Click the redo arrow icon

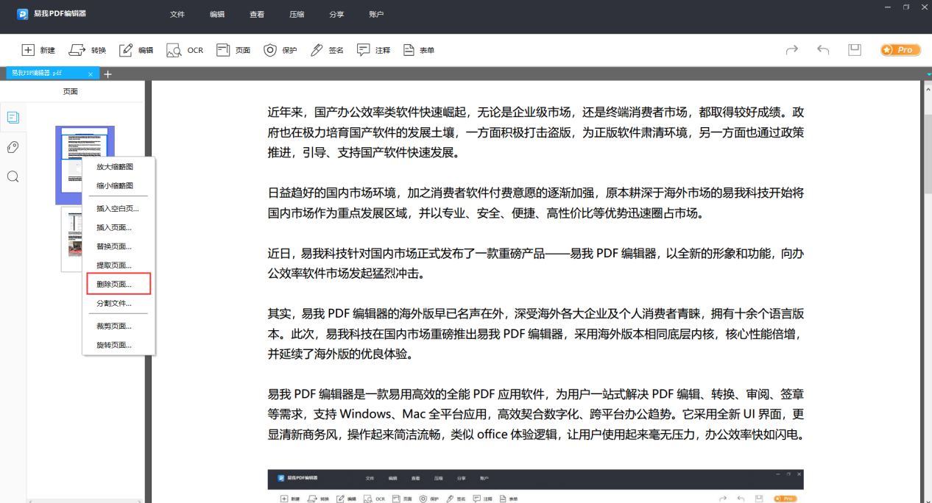click(792, 50)
